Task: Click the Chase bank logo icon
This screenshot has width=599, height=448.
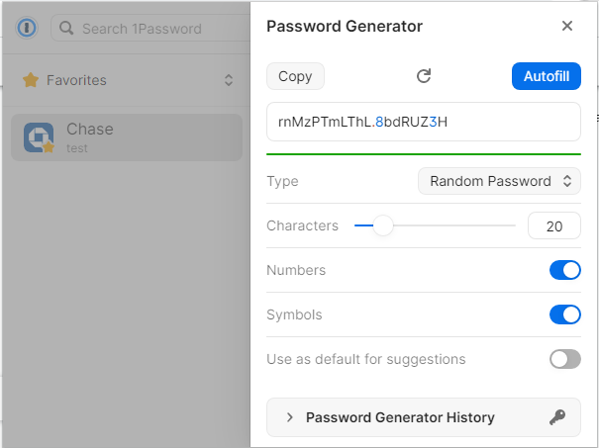Action: pyautogui.click(x=40, y=137)
